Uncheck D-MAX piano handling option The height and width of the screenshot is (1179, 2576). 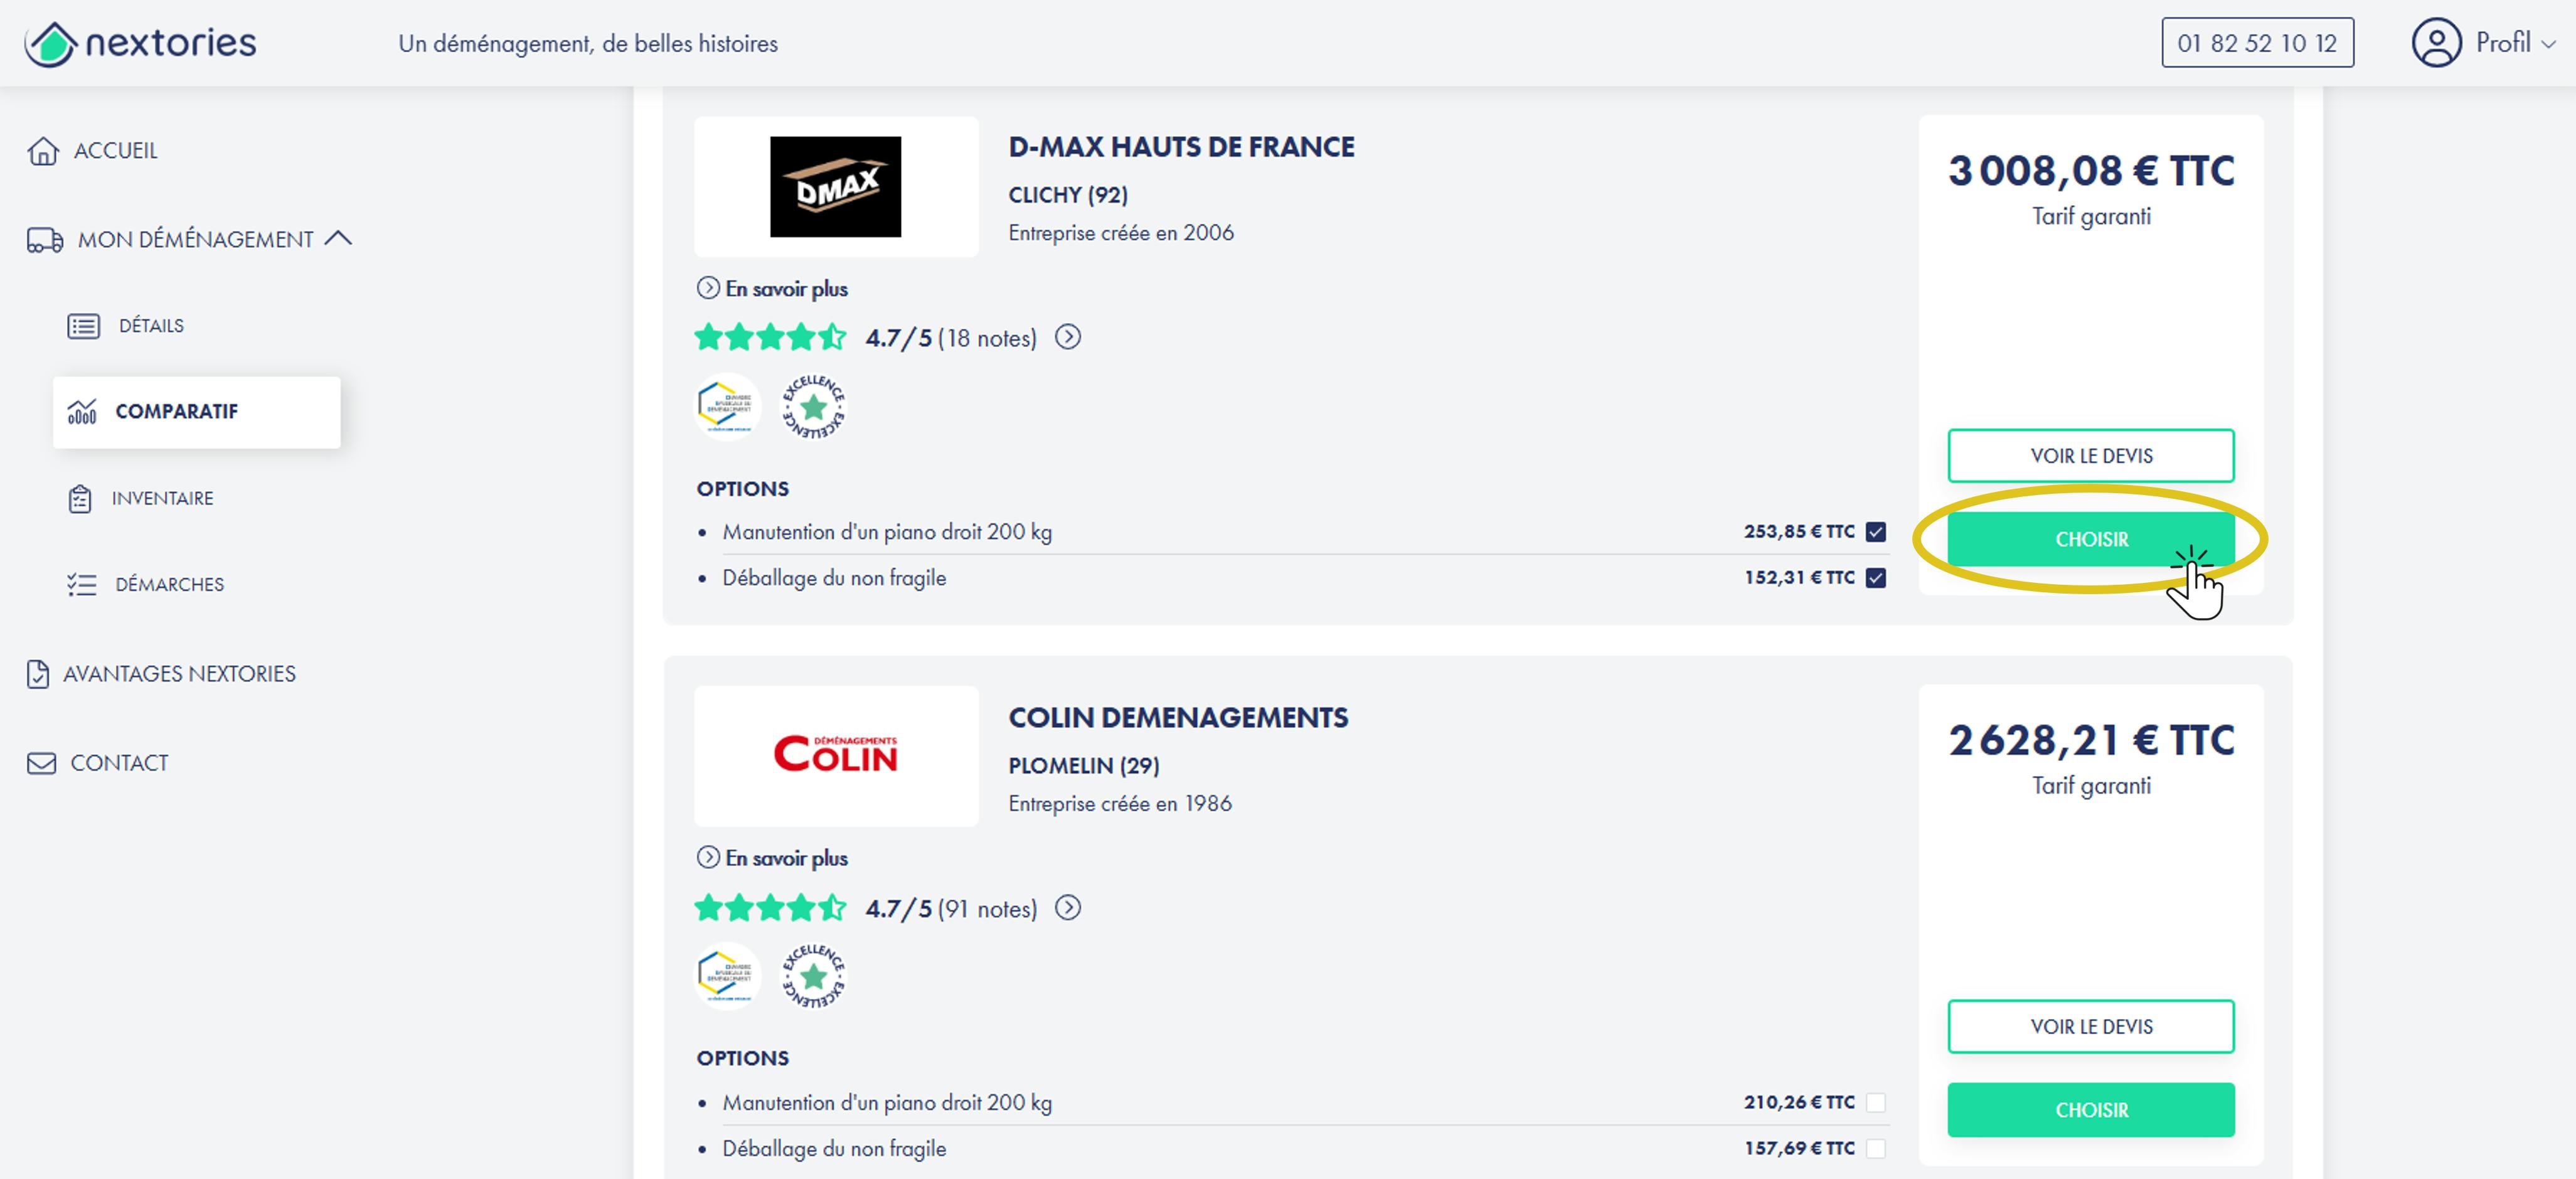[1875, 532]
